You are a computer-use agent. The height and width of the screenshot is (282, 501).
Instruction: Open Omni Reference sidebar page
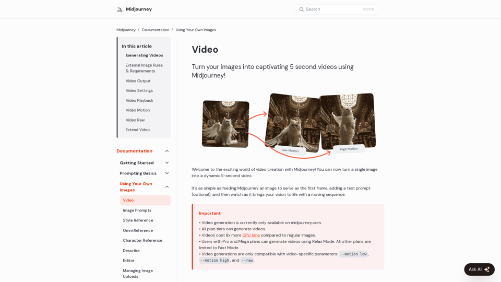(x=138, y=230)
